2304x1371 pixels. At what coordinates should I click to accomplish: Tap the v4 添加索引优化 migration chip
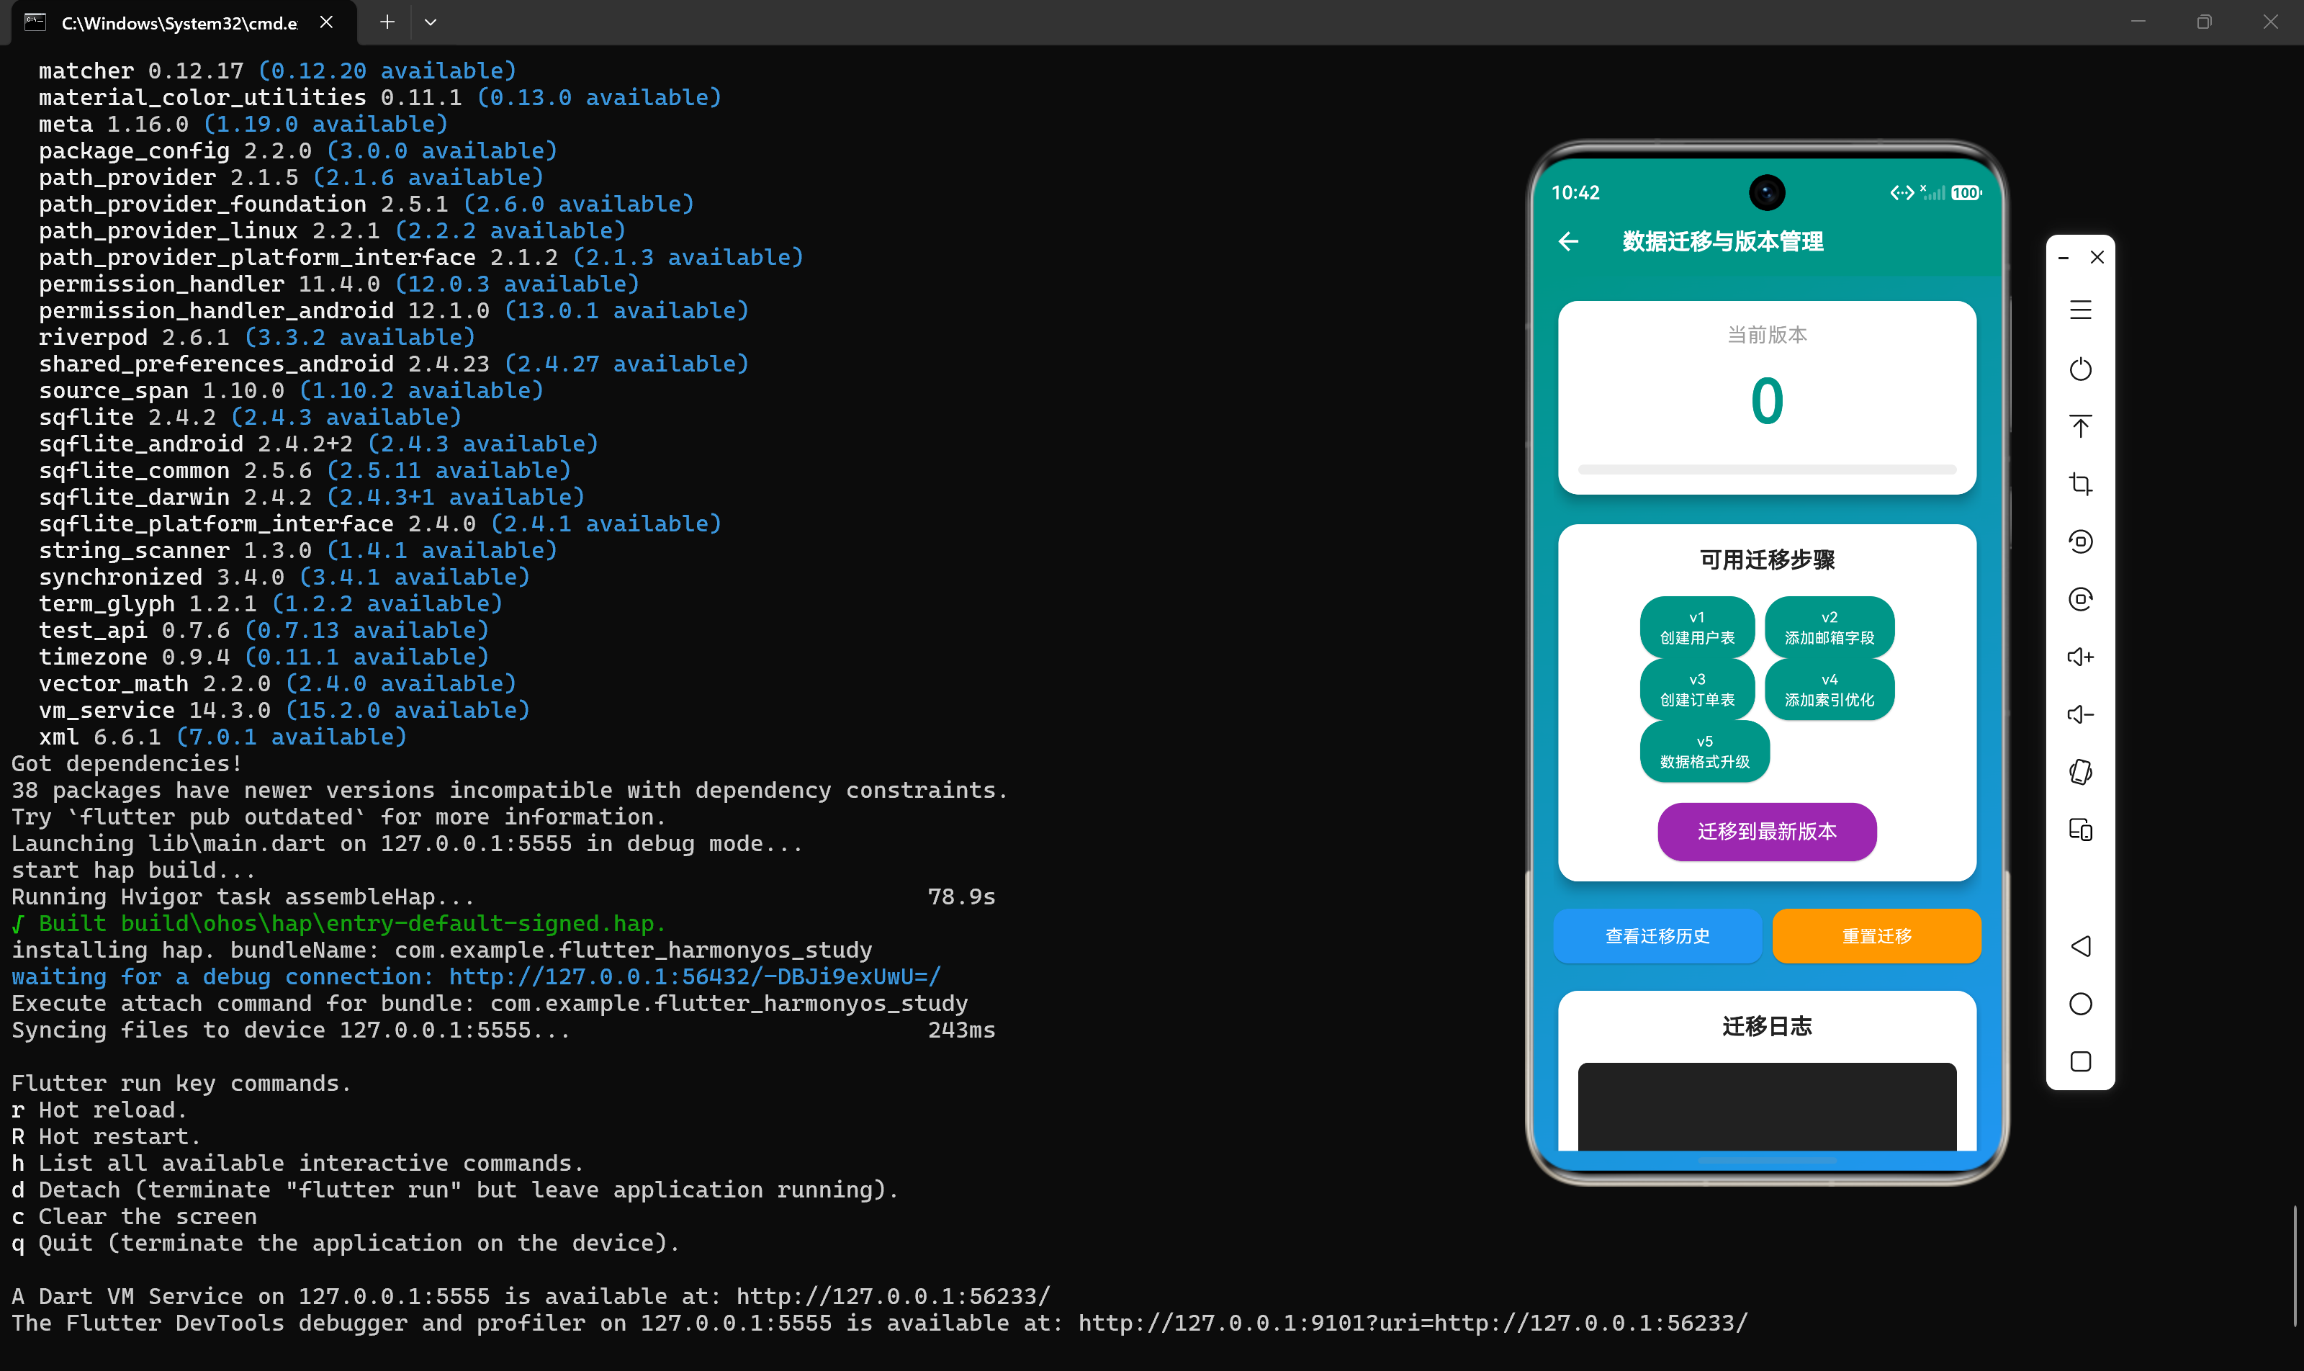pyautogui.click(x=1829, y=689)
